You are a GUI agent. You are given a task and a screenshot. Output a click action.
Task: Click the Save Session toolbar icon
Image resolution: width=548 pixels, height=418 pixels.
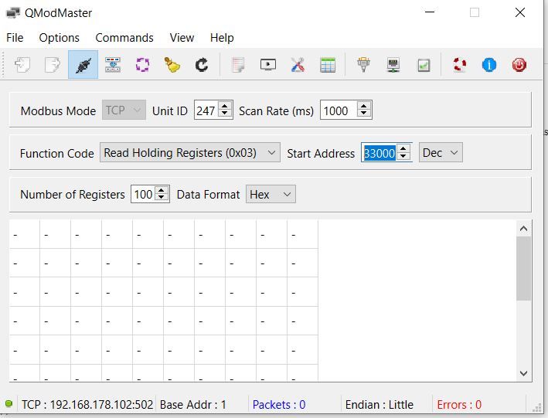pos(53,65)
